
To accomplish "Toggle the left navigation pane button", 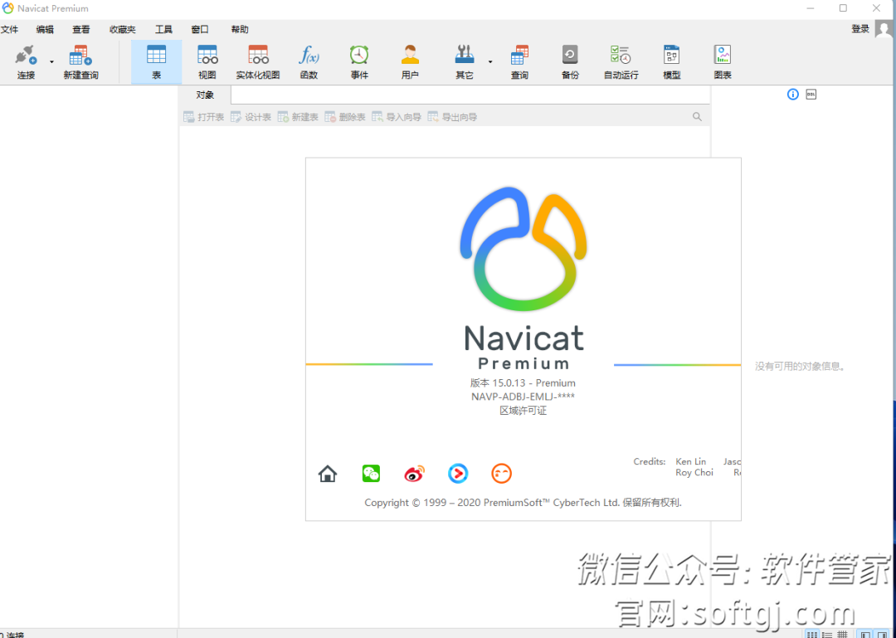I will [x=865, y=634].
